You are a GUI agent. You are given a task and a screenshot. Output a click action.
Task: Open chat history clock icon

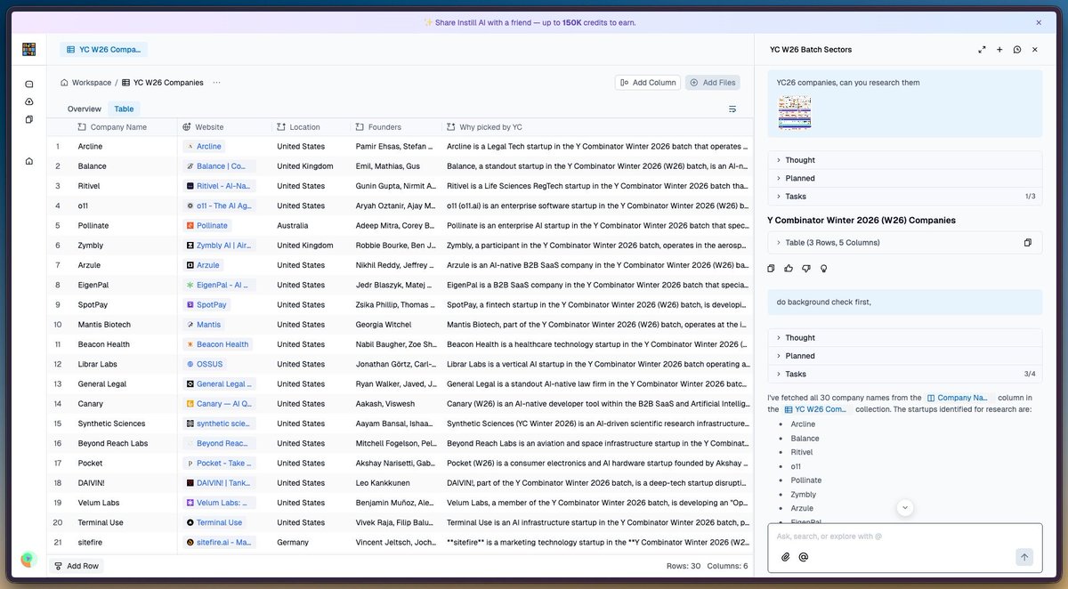point(1017,50)
